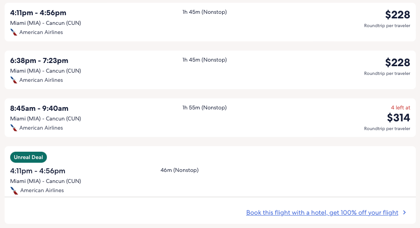Image resolution: width=420 pixels, height=228 pixels.
Task: Click the 1h 55m (Nonstop) duration
Action: (204, 108)
